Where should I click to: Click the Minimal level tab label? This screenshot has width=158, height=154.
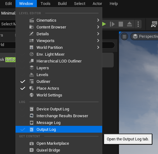[8, 13]
